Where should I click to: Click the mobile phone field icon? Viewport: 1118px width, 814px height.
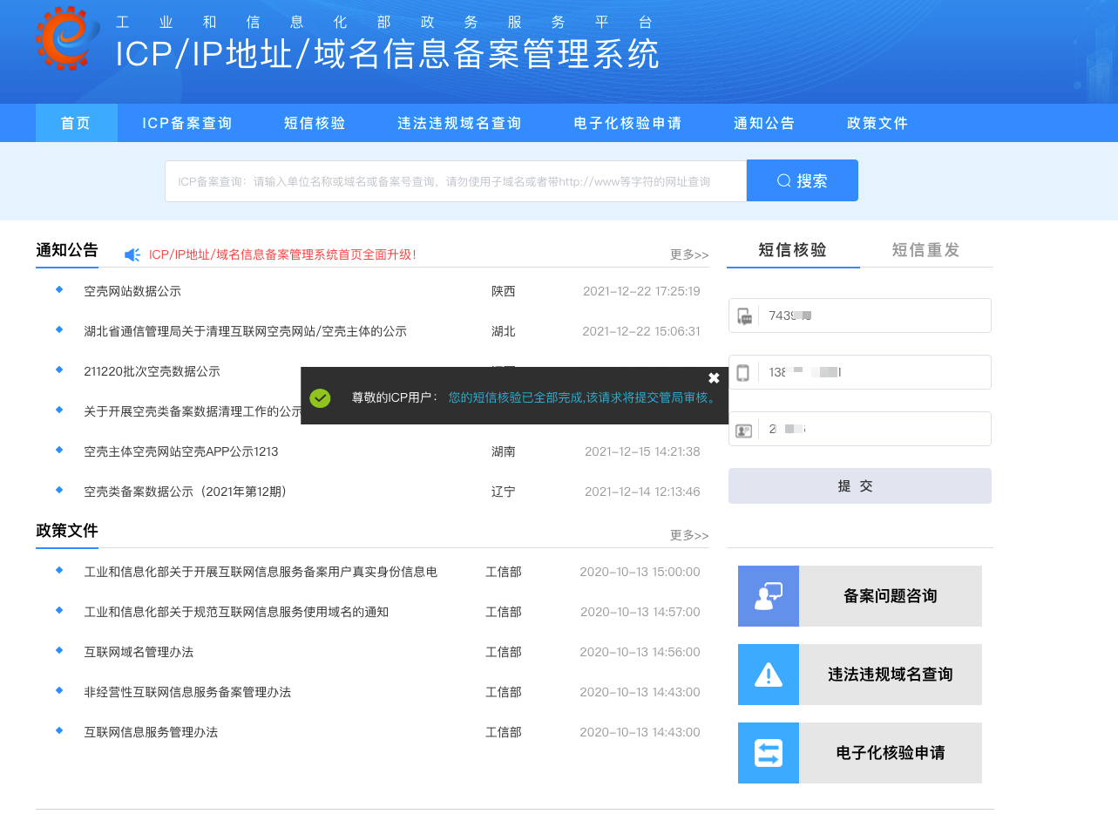click(743, 372)
